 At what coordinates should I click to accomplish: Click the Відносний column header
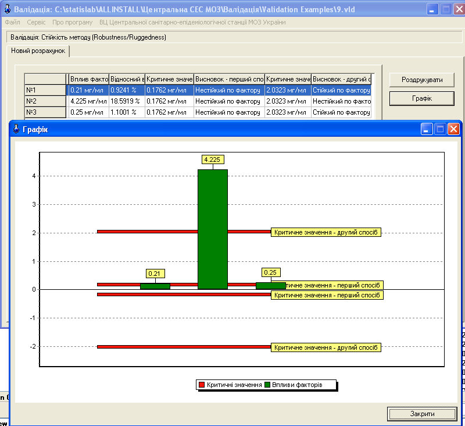click(x=127, y=79)
